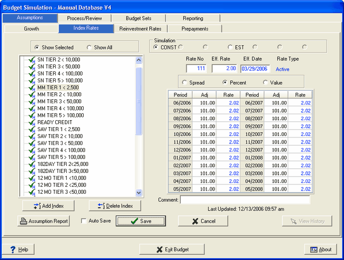
Task: Open the Reinvestment Rates sub-tab
Action: 141,28
